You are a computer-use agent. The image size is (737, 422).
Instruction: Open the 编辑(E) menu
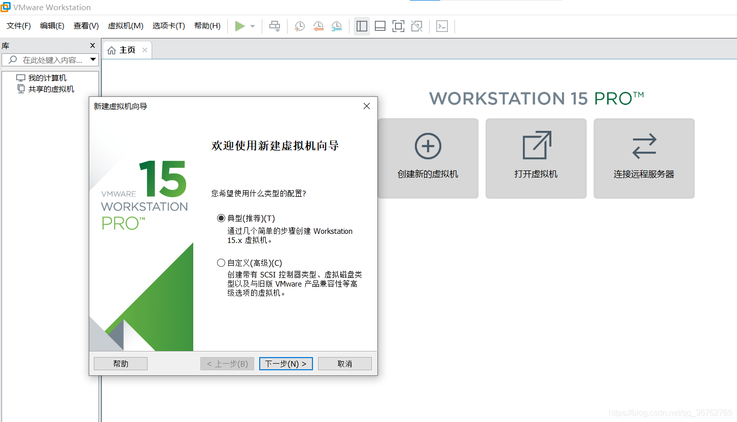pyautogui.click(x=52, y=26)
